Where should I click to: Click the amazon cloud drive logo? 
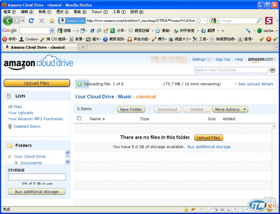point(39,63)
